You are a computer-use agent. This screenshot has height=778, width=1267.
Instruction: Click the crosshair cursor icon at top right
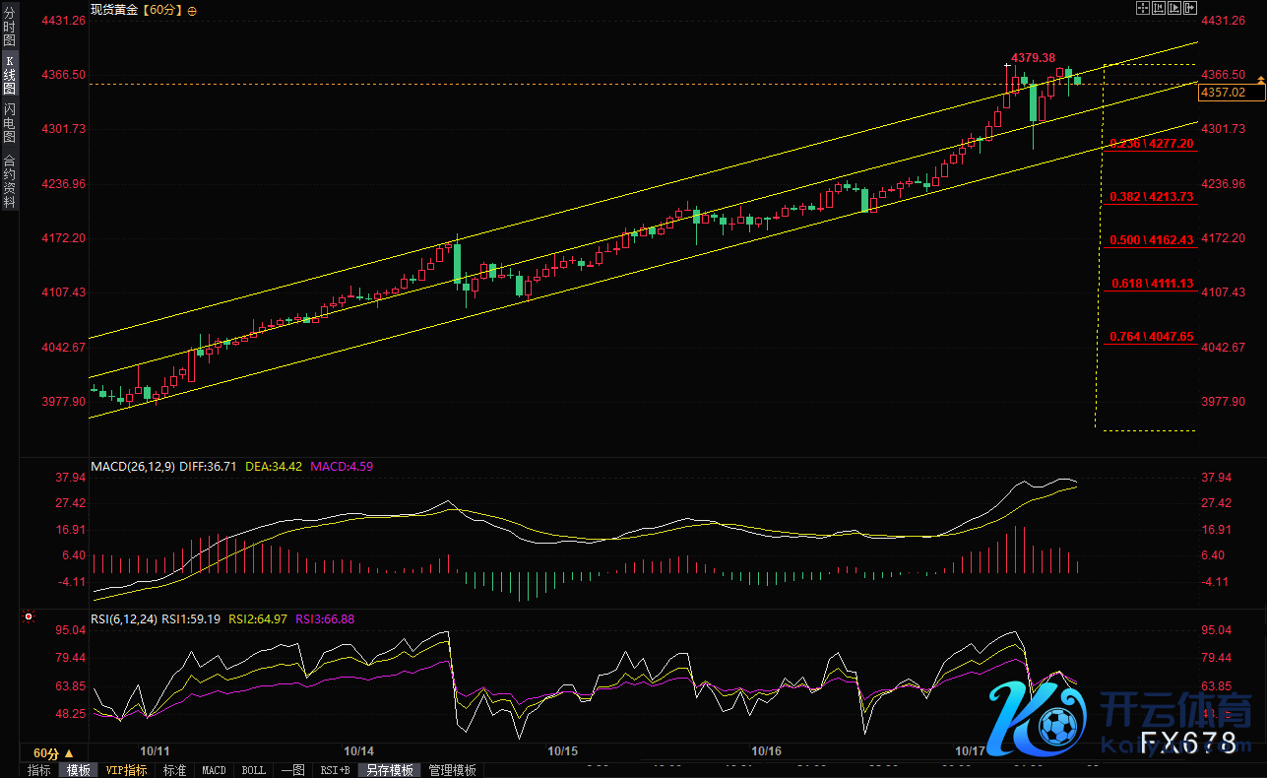tap(1143, 8)
